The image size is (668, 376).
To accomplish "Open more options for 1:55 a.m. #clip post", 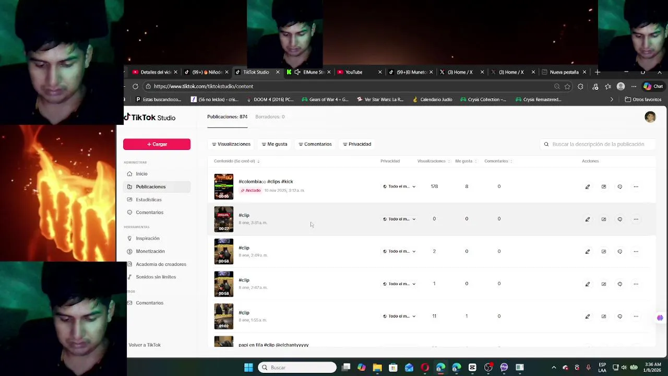I will [636, 316].
